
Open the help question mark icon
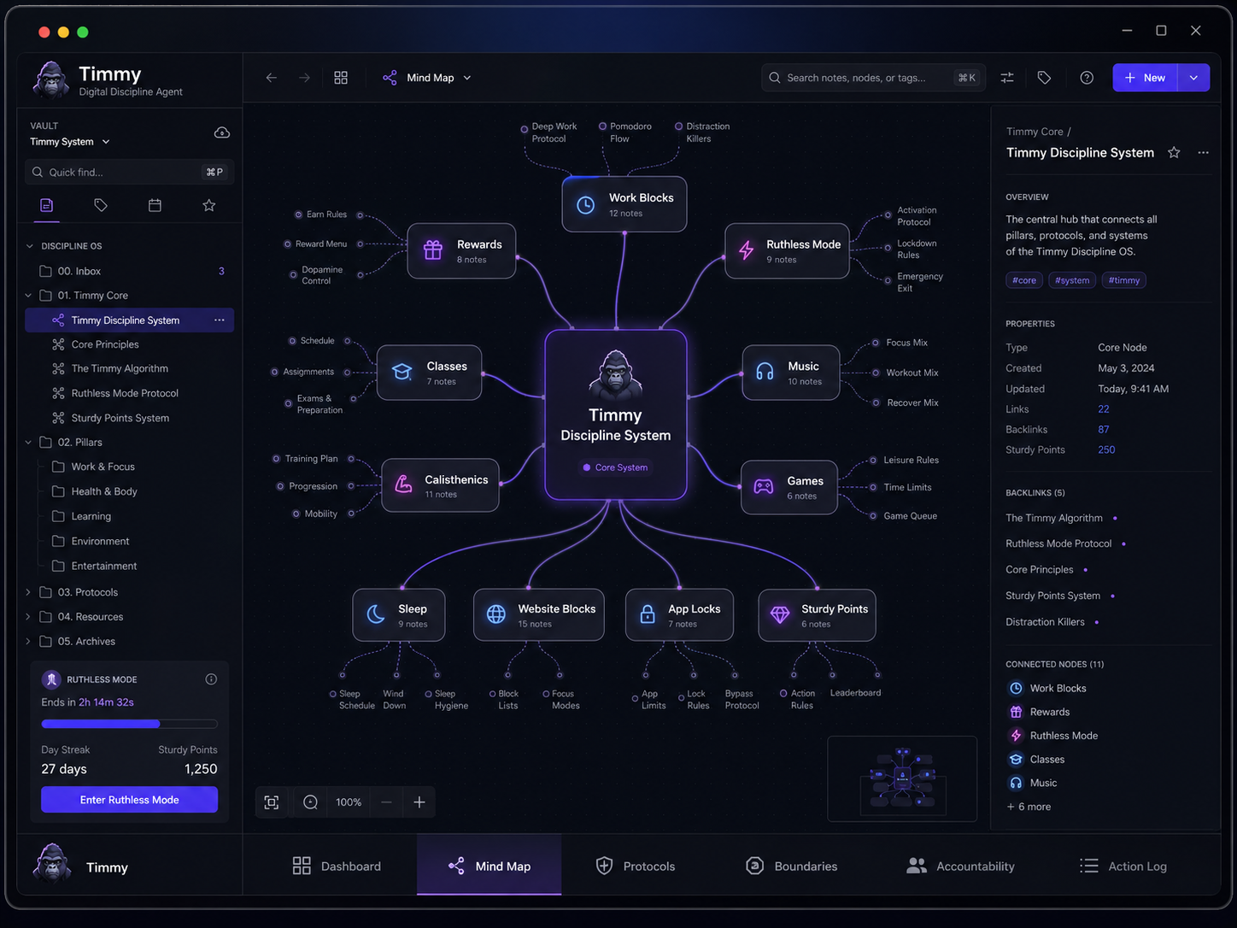(1087, 78)
